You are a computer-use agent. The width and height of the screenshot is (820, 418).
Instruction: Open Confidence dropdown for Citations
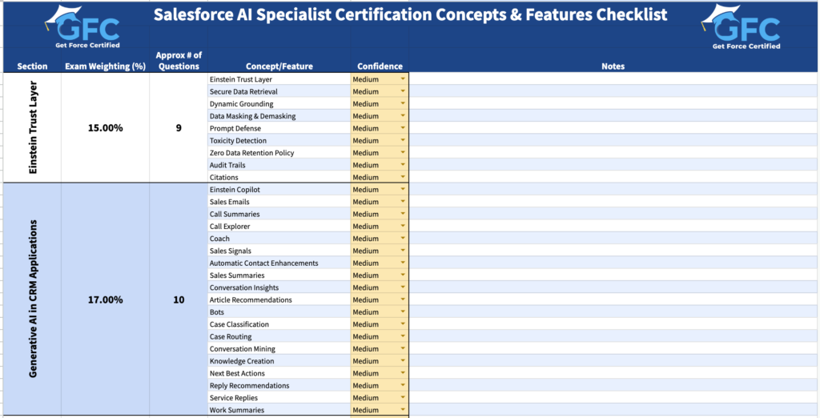(403, 177)
